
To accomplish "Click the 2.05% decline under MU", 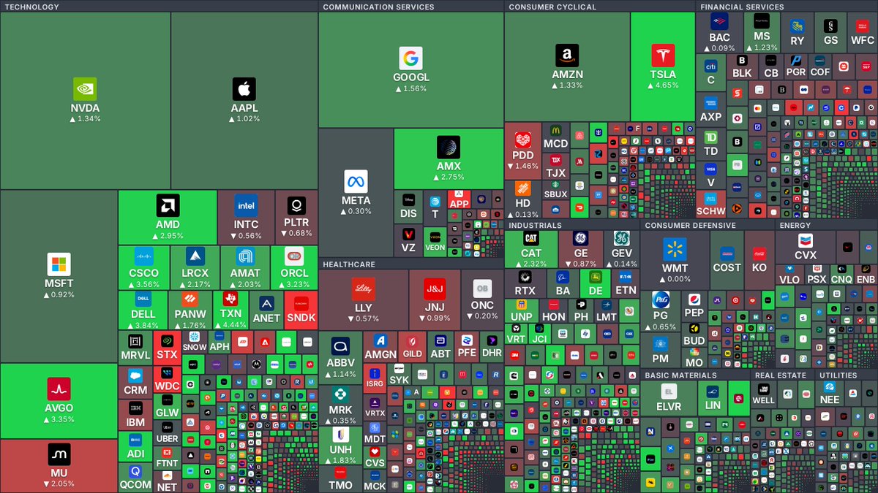I will [59, 484].
